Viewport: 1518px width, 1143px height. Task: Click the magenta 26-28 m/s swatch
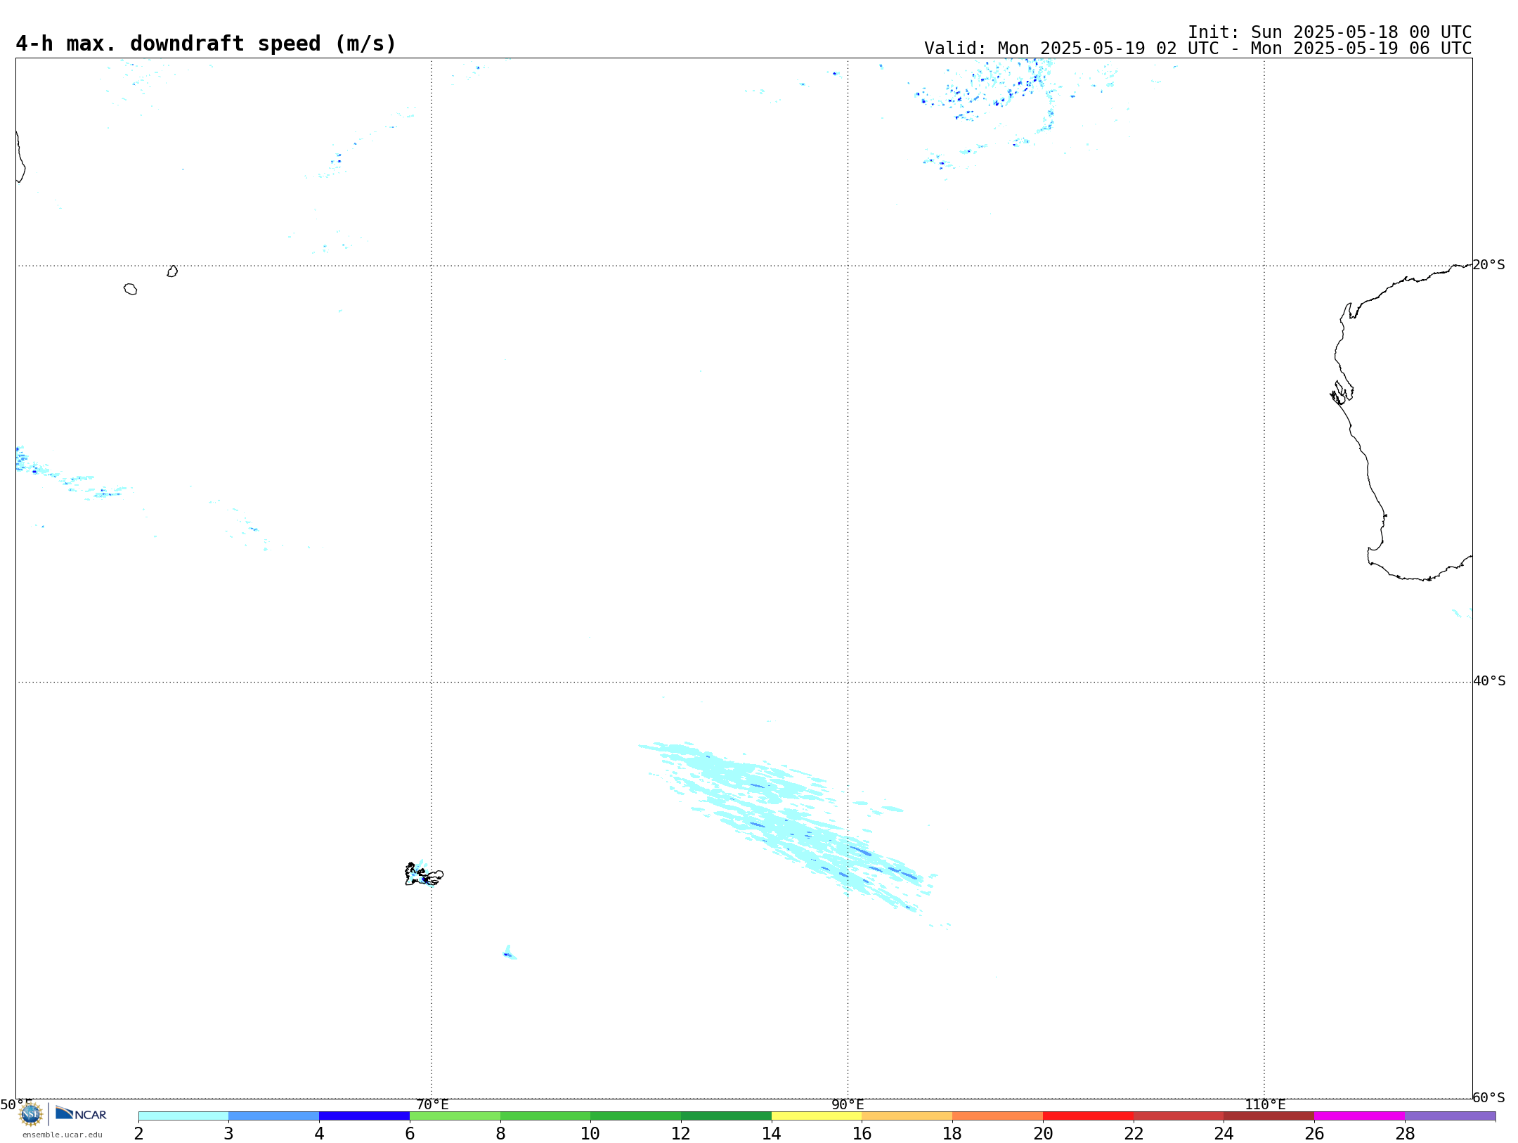[x=1359, y=1116]
